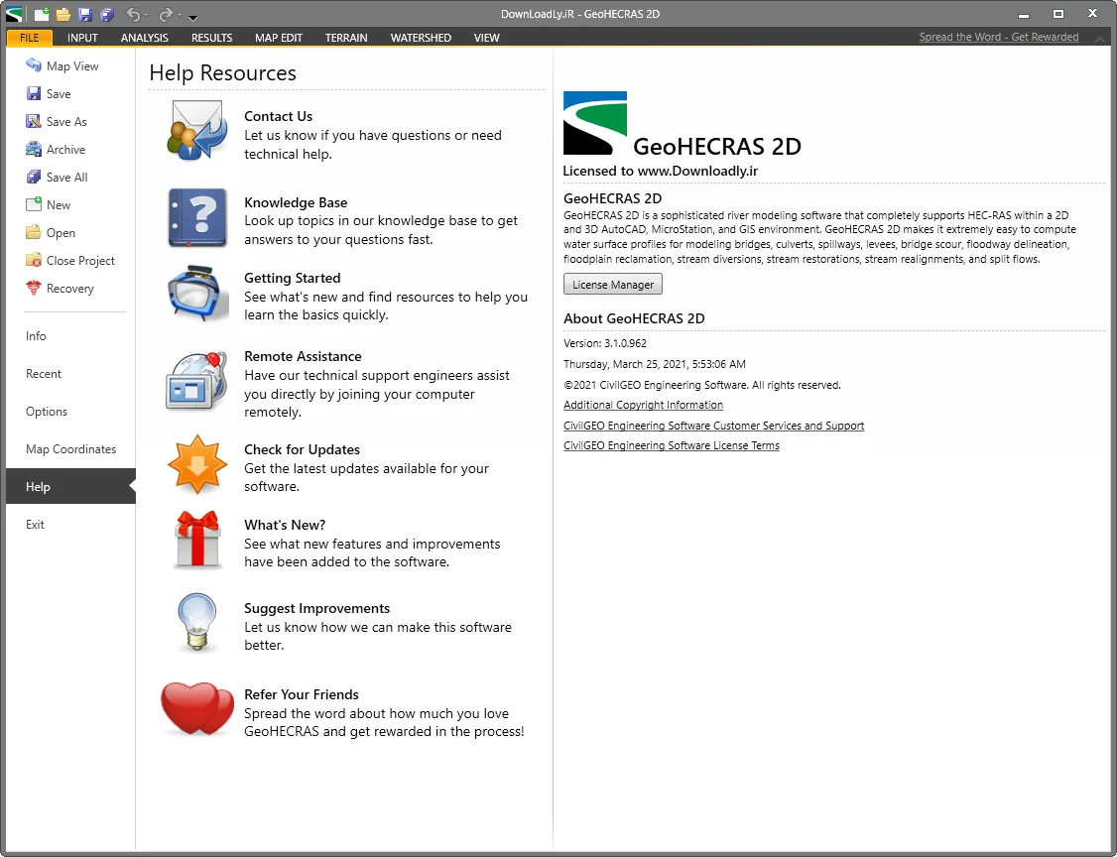Click the GeoHECRAS 2D logo image
This screenshot has height=857, width=1117.
595,123
